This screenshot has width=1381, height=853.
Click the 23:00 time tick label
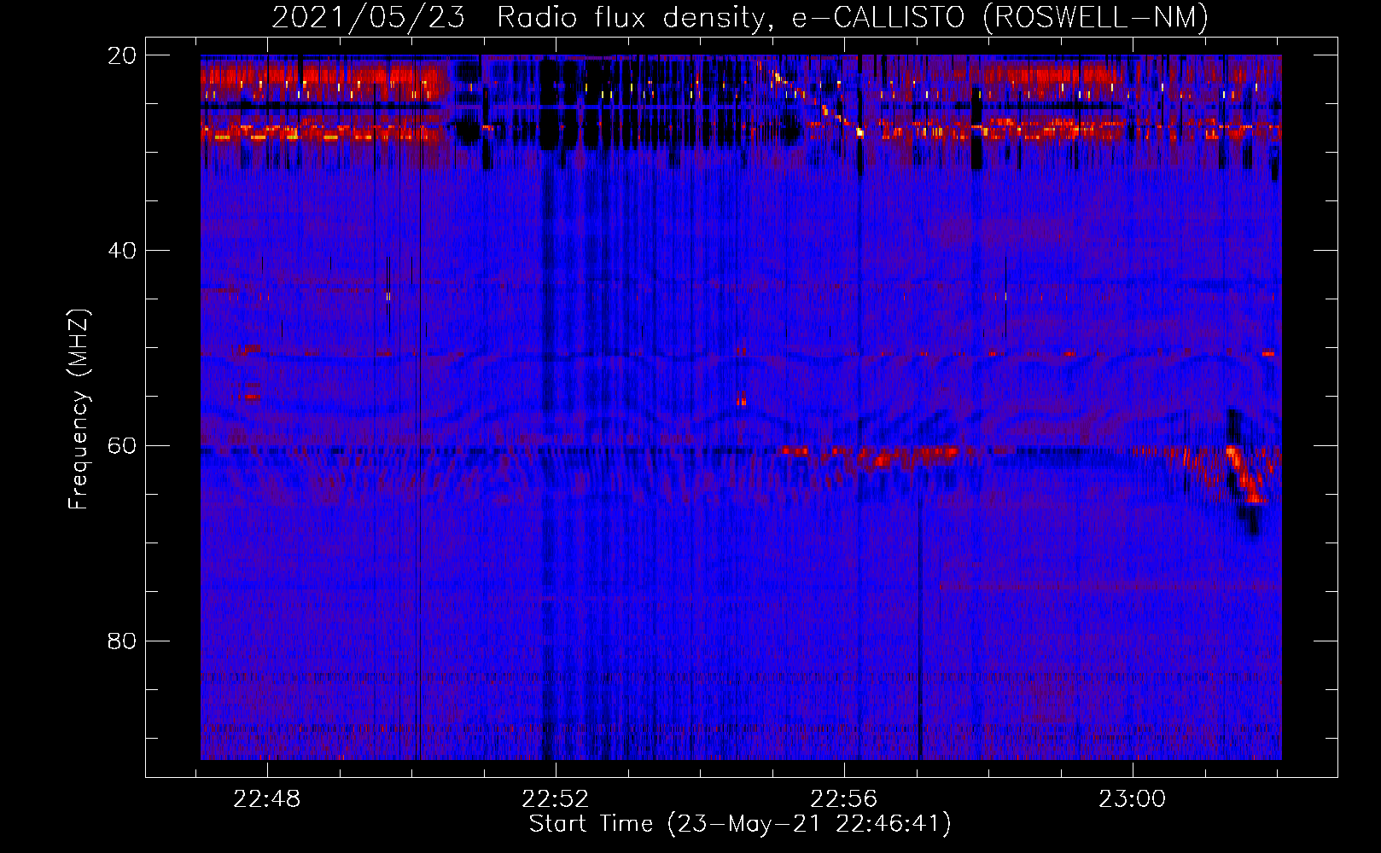[1132, 799]
